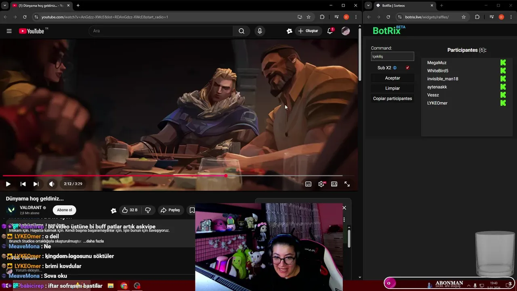
Task: Open the YouTube hamburger guide menu
Action: coord(9,31)
